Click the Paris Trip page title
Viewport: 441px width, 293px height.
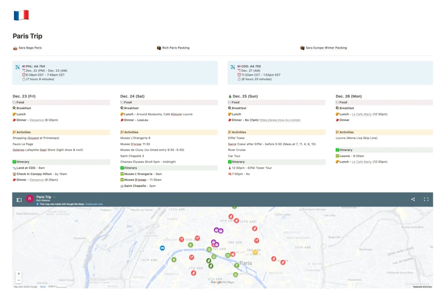28,36
